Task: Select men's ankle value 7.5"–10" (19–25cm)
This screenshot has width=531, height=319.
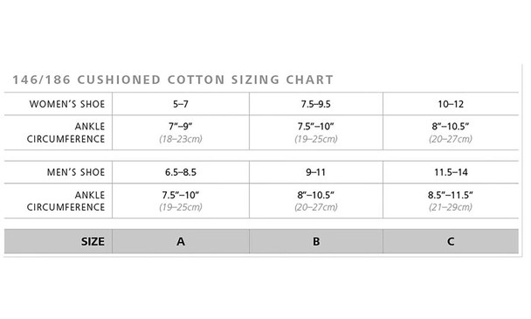Action: 181,201
